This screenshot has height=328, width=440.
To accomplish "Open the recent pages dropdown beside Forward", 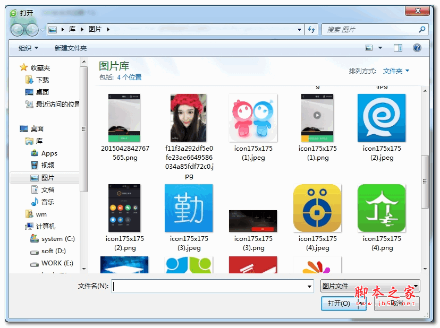I will [43, 30].
